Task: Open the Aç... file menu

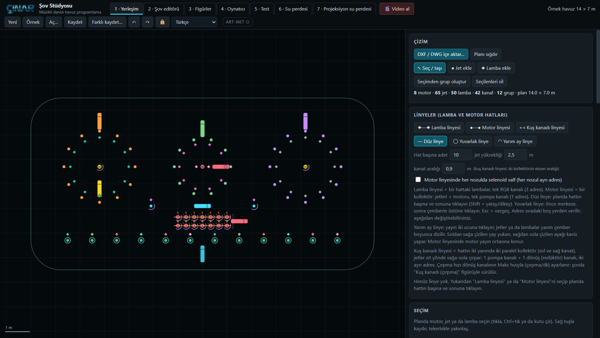Action: coord(54,22)
